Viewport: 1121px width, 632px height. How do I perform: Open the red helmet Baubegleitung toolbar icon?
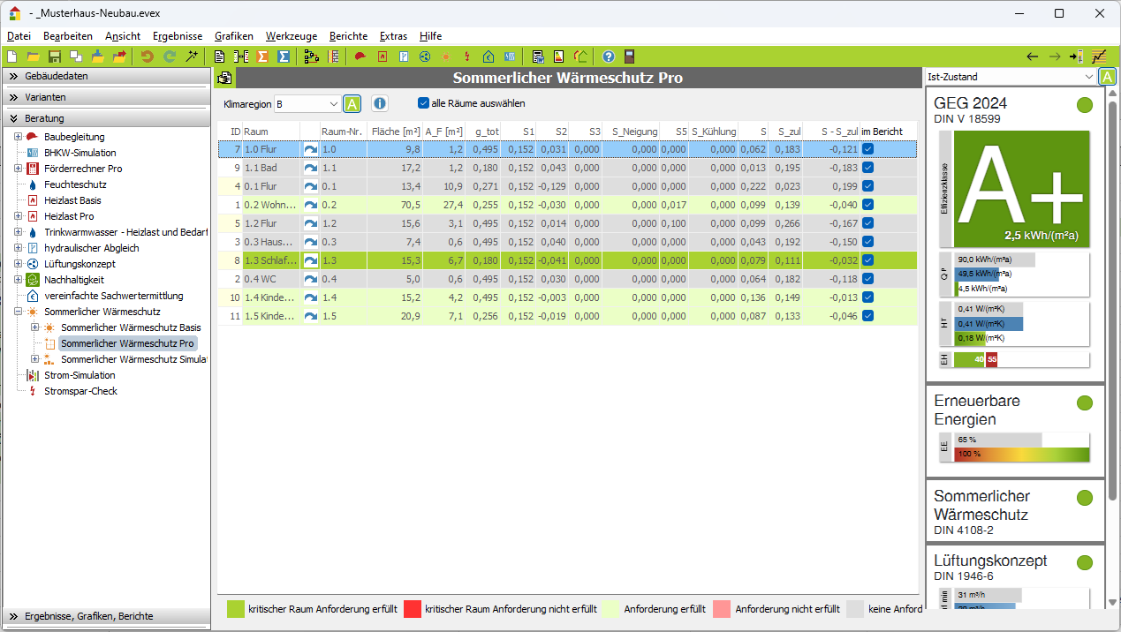[x=360, y=56]
